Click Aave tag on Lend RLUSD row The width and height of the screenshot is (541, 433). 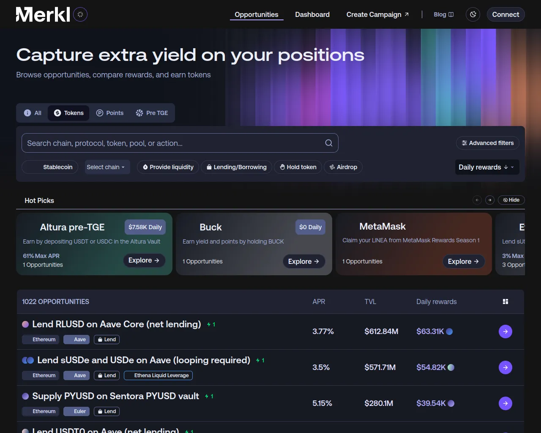[x=76, y=340]
